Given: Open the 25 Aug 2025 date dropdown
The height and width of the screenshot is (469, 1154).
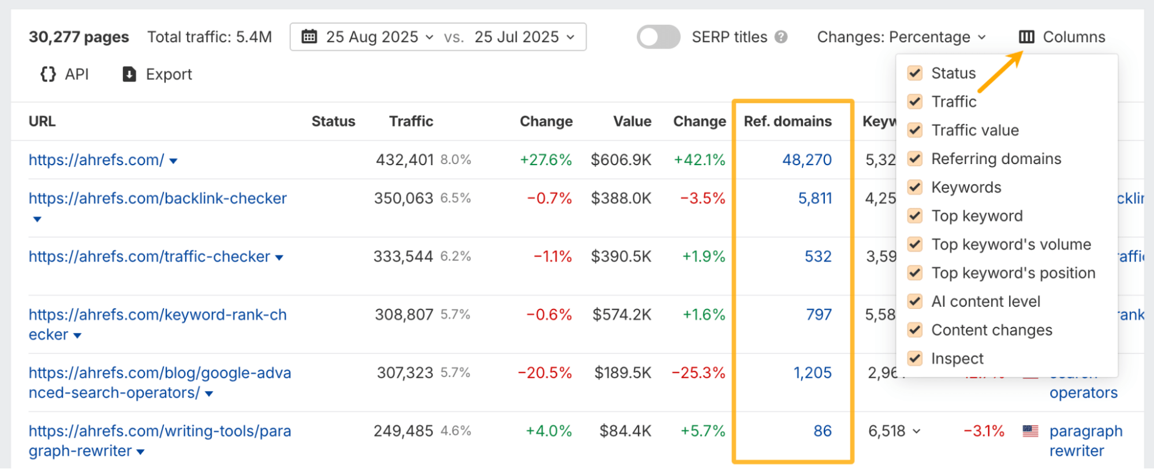Looking at the screenshot, I should (x=379, y=37).
